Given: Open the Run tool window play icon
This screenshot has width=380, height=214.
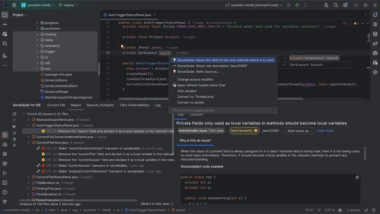Looking at the screenshot, I should click(x=5, y=173).
